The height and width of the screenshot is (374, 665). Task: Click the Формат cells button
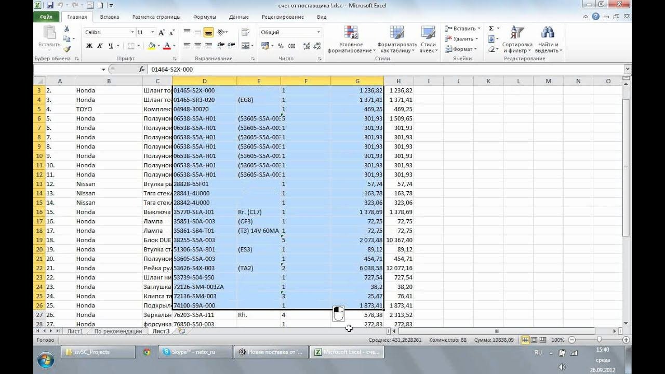click(x=460, y=49)
